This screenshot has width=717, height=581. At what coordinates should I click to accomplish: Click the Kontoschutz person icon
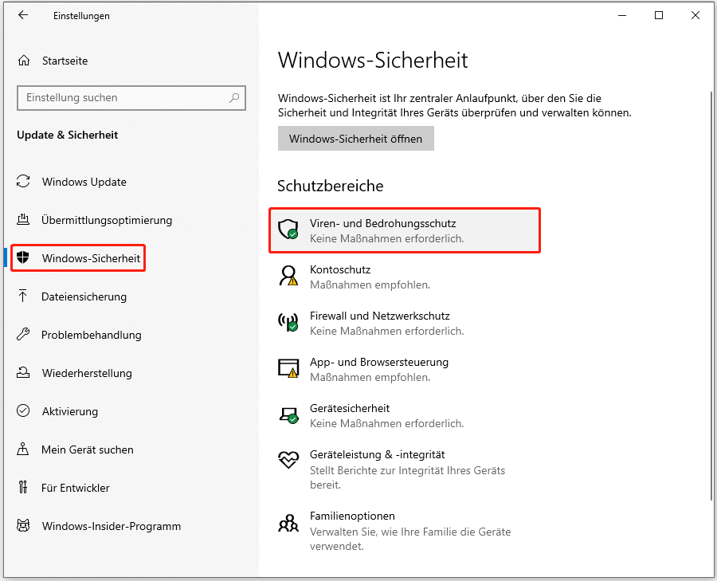[288, 276]
